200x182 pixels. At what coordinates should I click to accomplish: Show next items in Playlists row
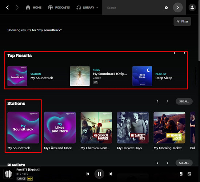(167, 163)
